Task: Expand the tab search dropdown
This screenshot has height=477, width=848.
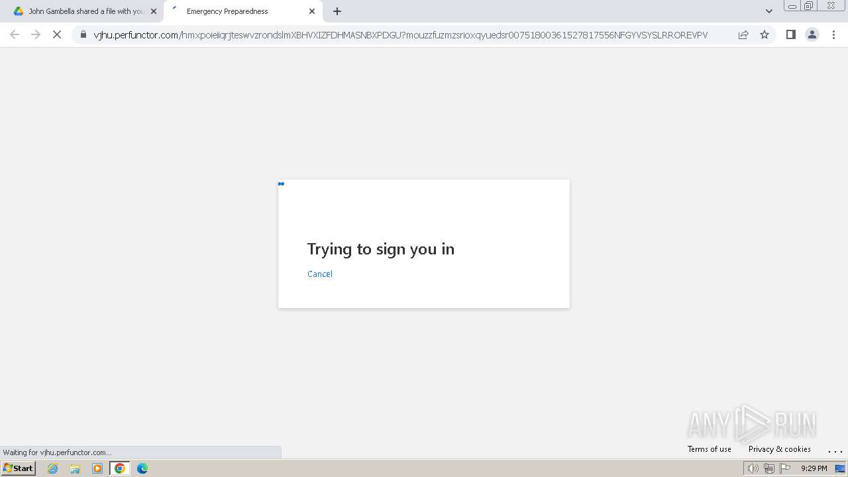Action: pyautogui.click(x=768, y=11)
